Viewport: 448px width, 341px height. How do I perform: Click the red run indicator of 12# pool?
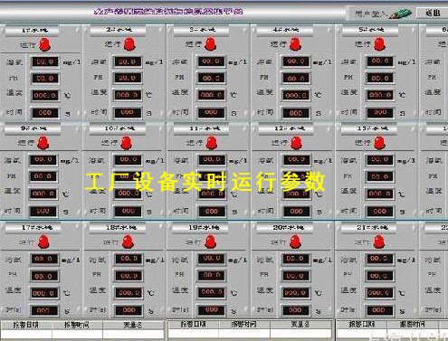296,143
